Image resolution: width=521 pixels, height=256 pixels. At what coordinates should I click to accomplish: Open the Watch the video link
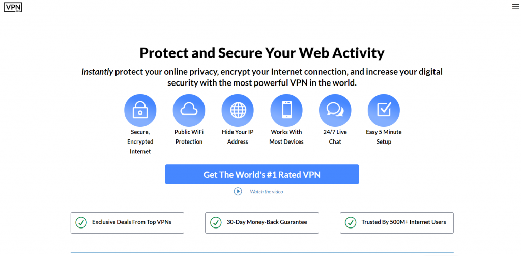pyautogui.click(x=266, y=192)
